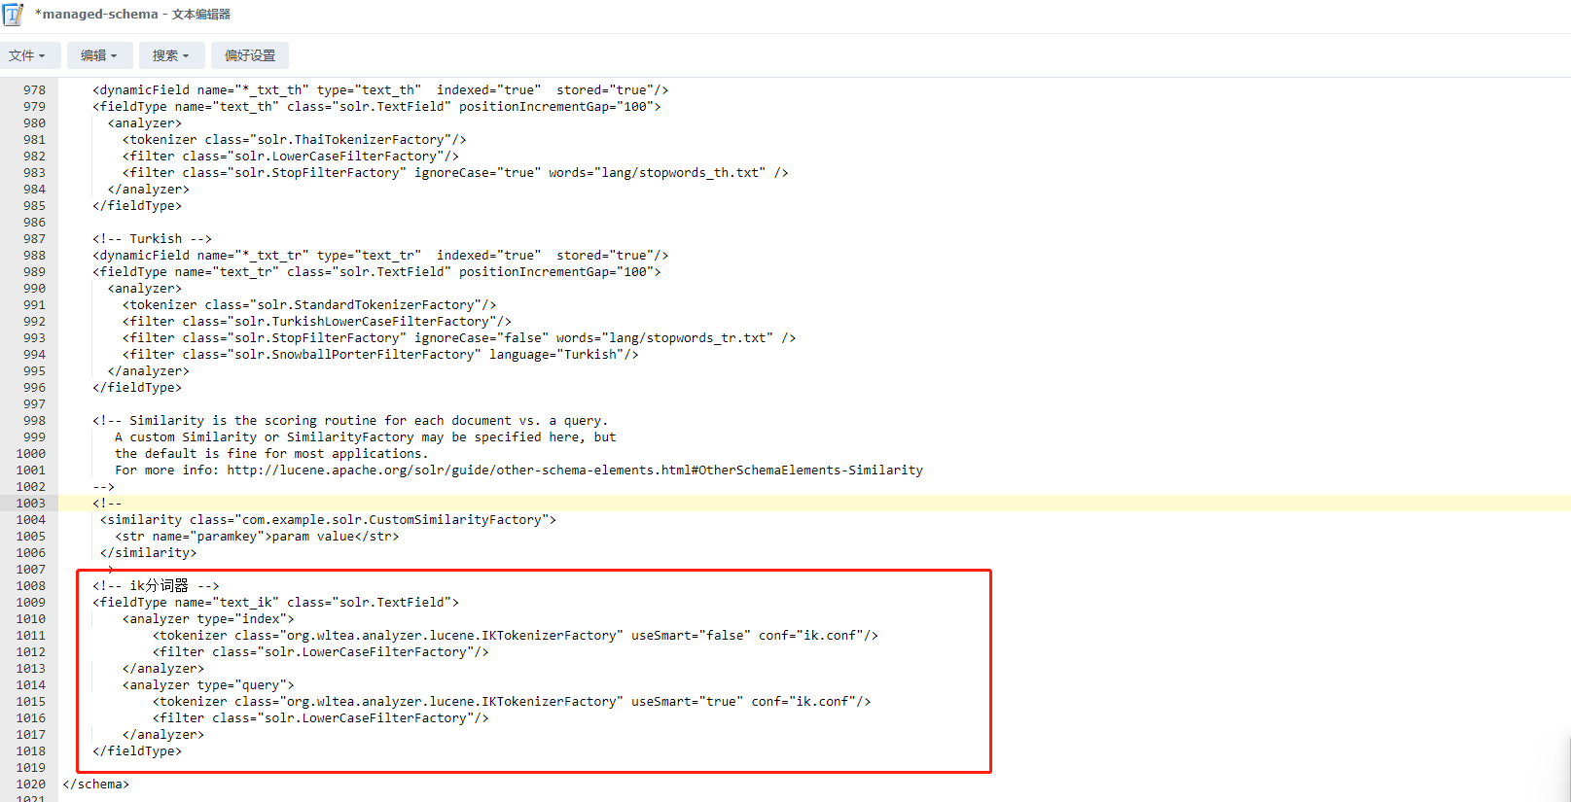
Task: Click line number 978 in gutter
Action: click(x=34, y=90)
